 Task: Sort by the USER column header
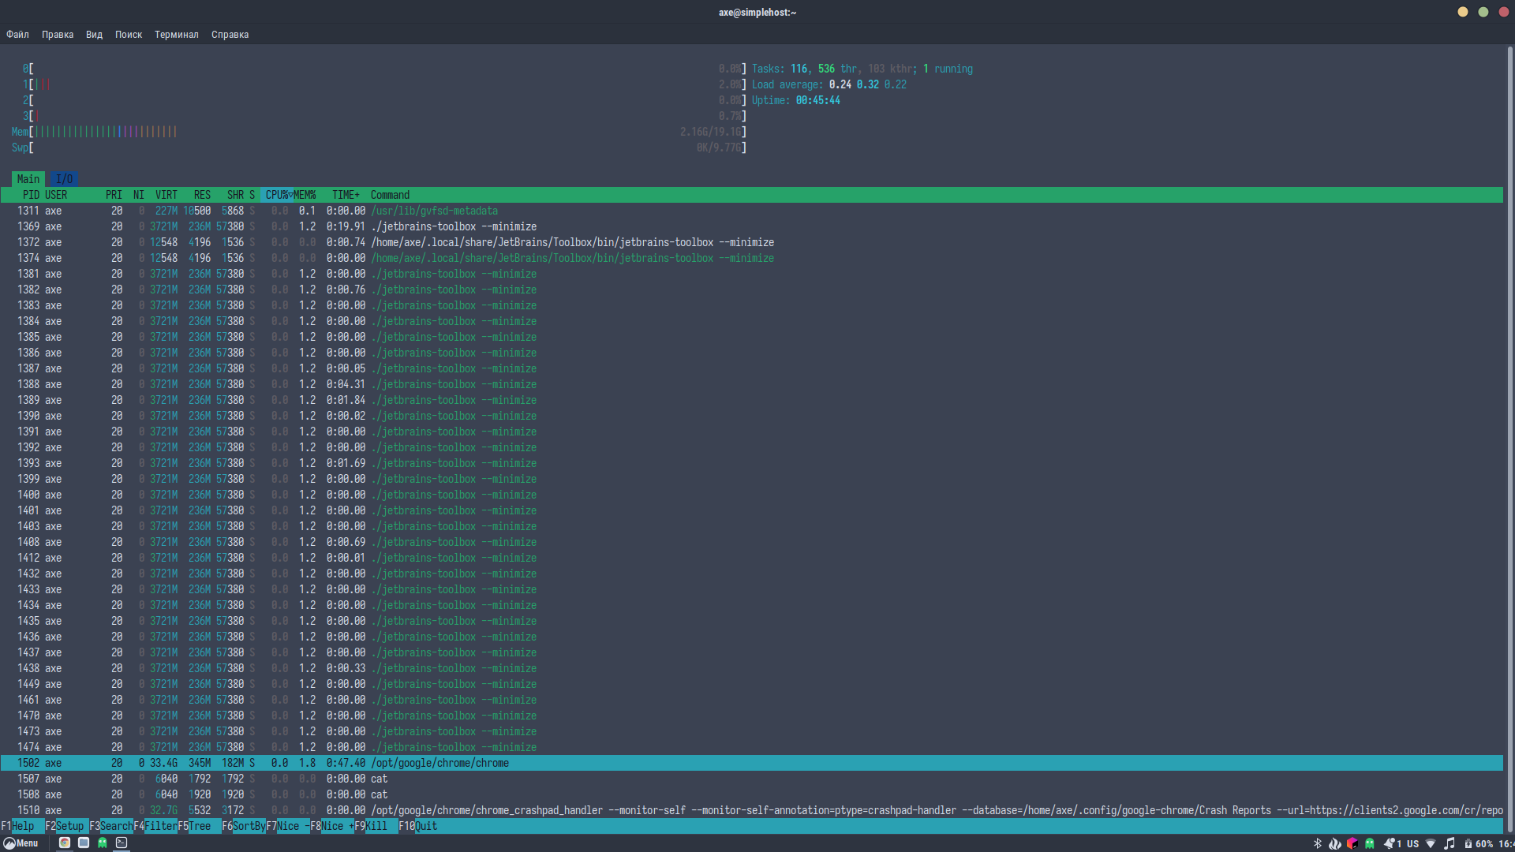[56, 195]
